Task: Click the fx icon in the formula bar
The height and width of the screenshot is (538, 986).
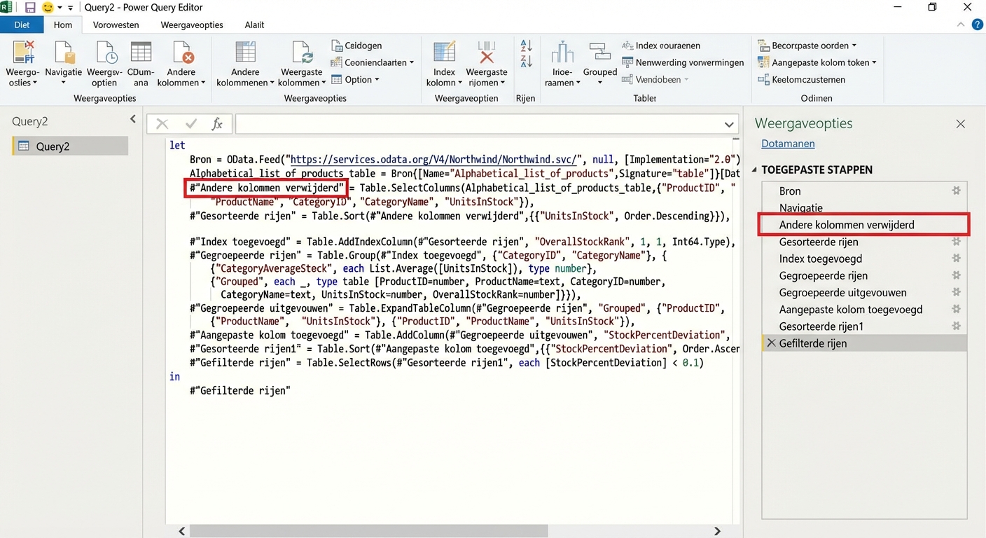Action: 218,123
